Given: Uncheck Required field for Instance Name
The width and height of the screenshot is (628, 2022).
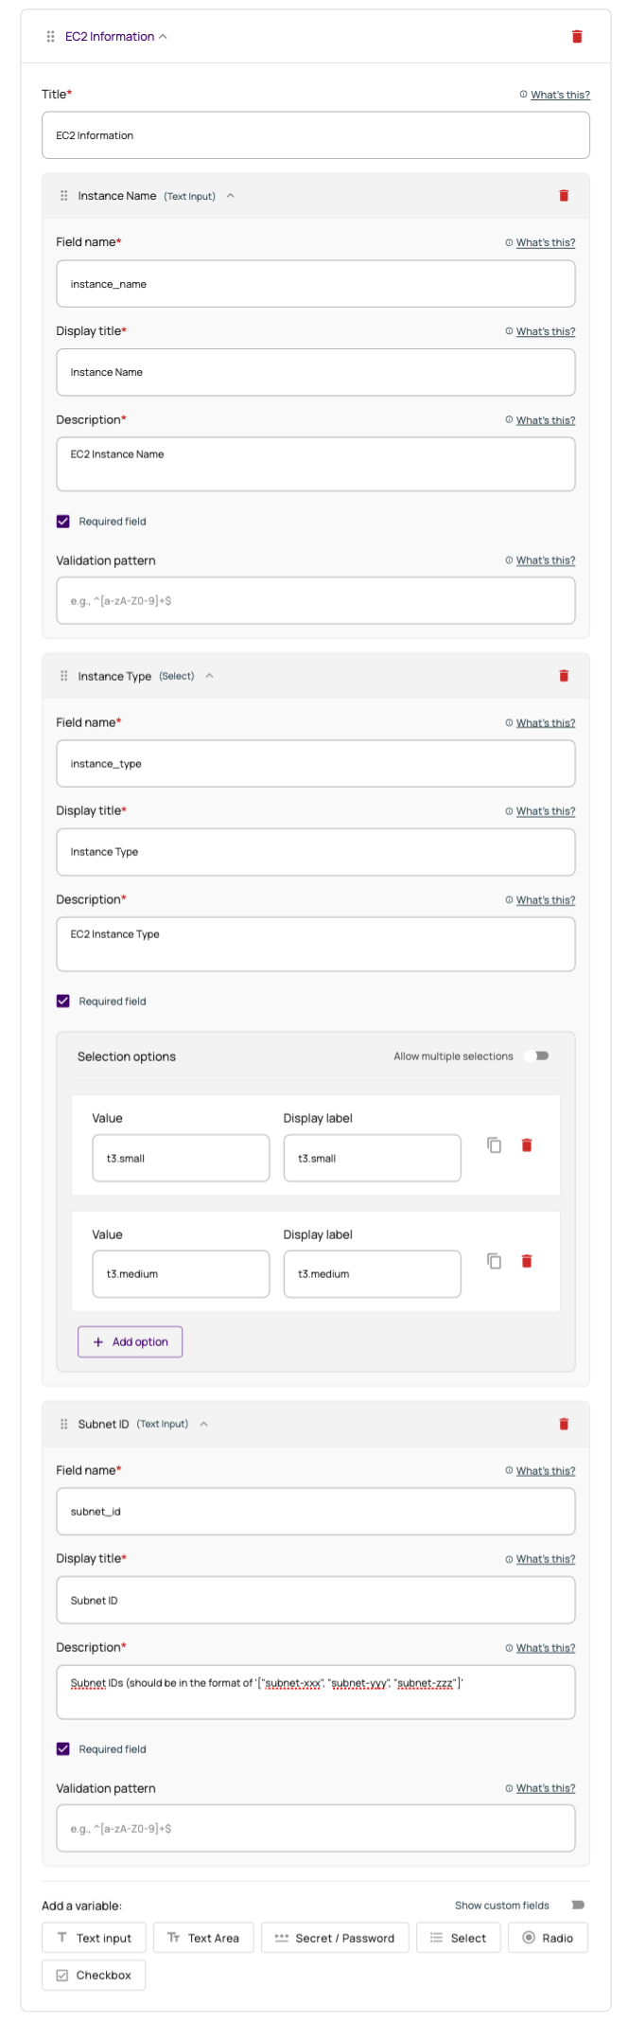Looking at the screenshot, I should [62, 521].
